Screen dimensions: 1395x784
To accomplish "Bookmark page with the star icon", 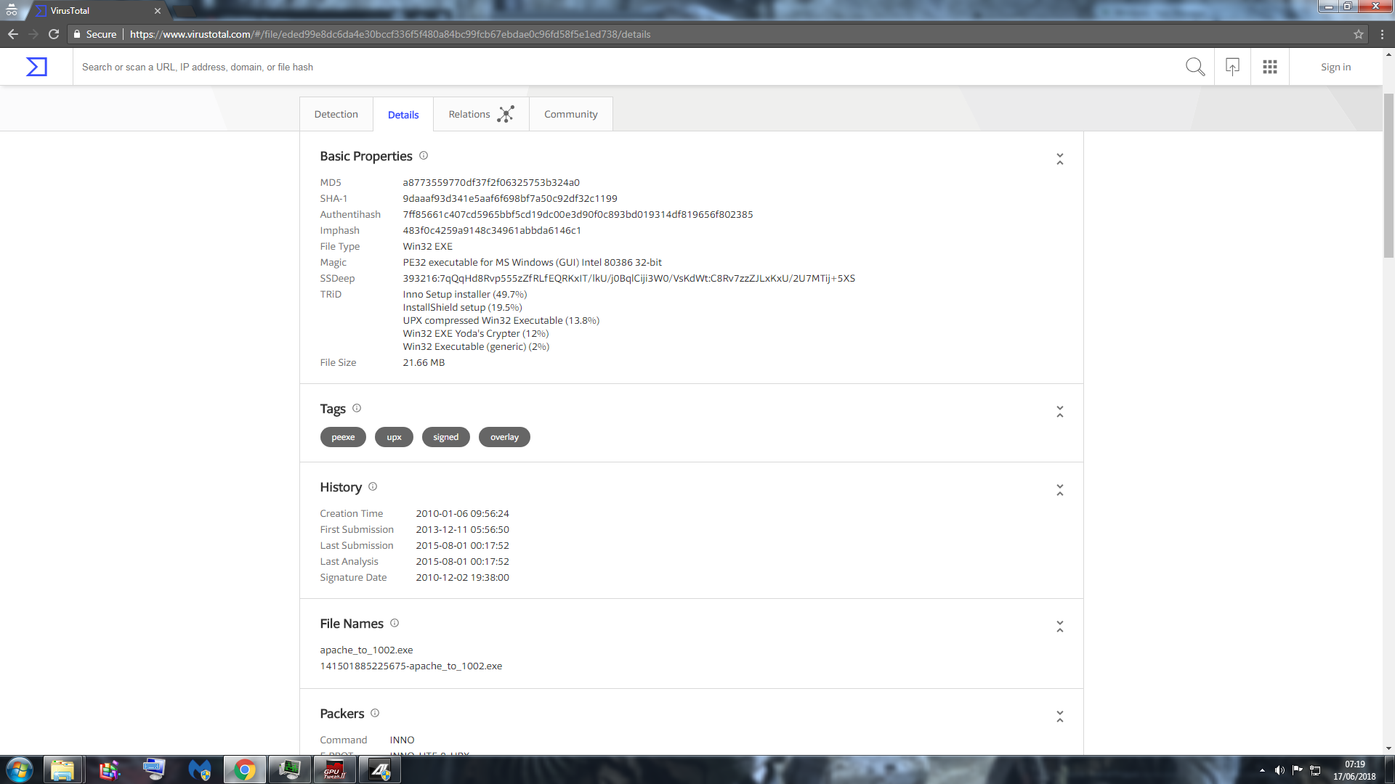I will click(x=1359, y=34).
